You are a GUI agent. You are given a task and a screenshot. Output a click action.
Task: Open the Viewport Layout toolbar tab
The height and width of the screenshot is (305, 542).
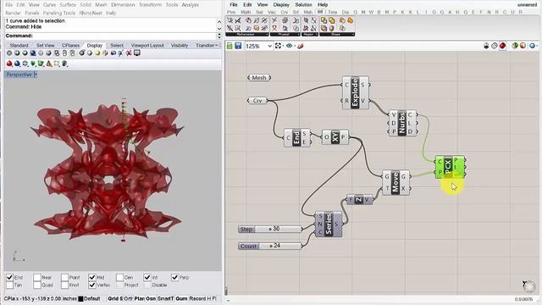pos(147,45)
